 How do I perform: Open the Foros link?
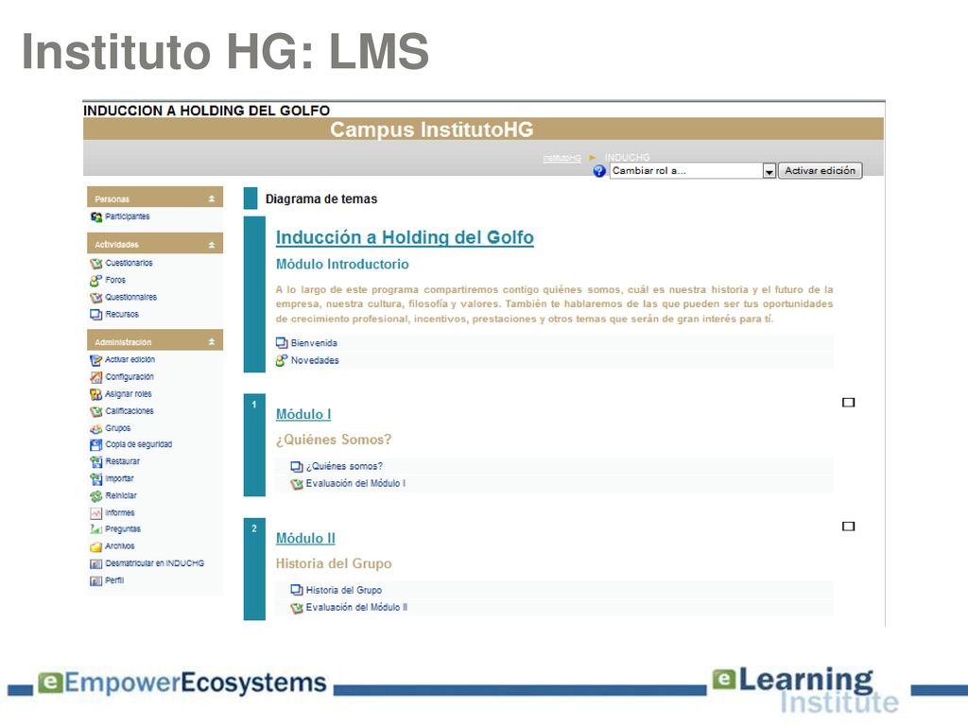(x=114, y=280)
